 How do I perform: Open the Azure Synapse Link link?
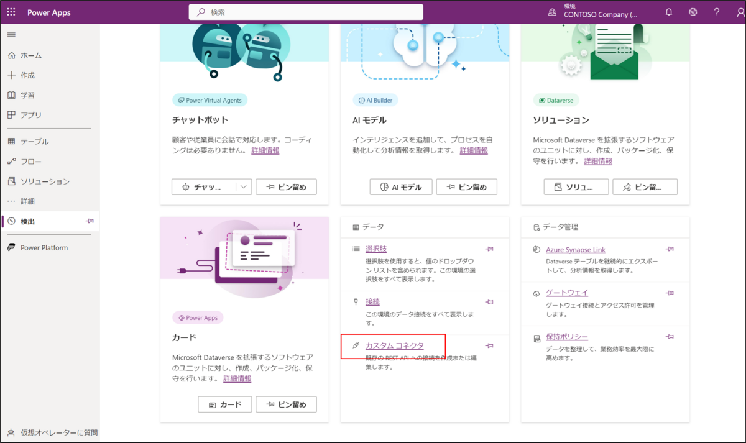576,250
